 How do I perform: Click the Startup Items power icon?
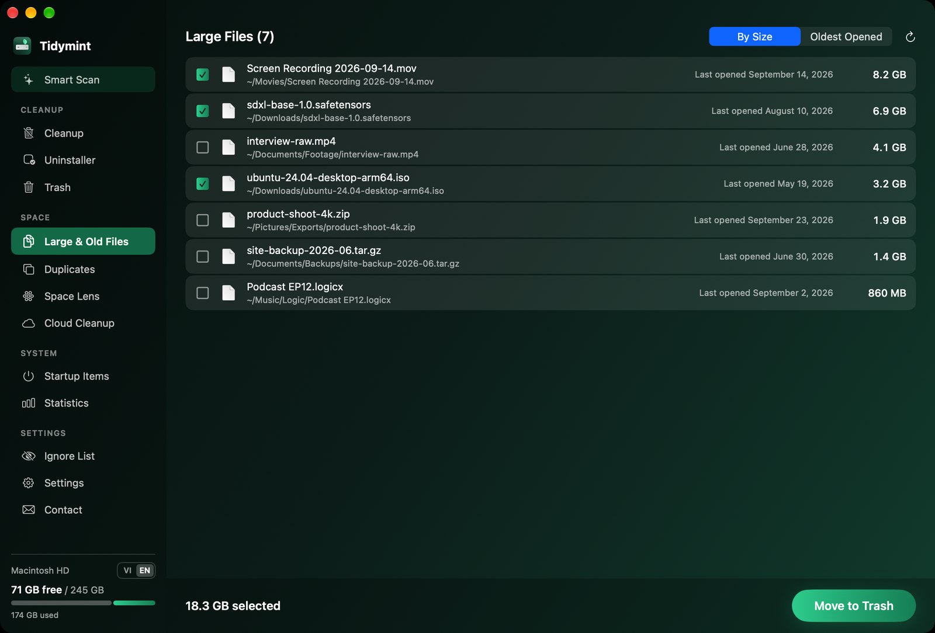click(x=28, y=376)
